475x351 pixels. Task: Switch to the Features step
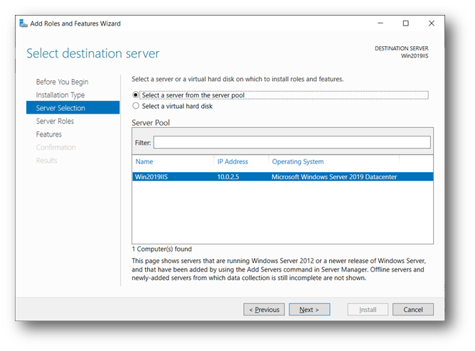[x=49, y=134]
